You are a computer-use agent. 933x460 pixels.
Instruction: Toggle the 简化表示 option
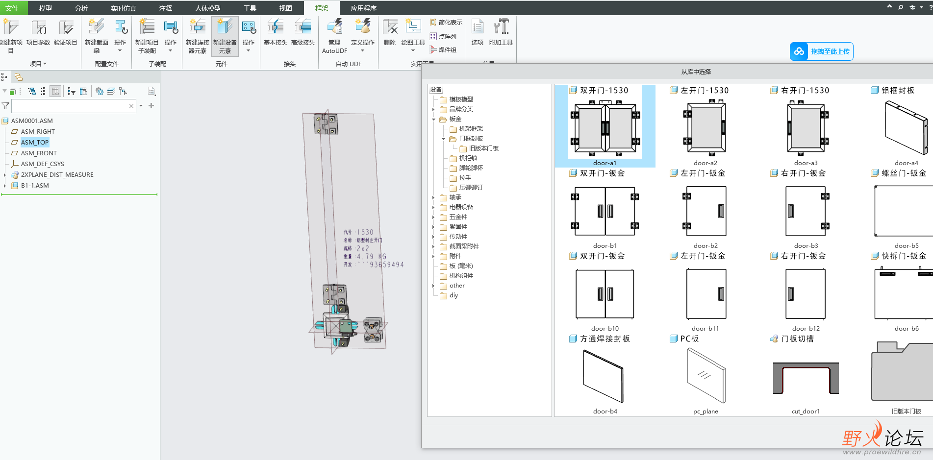point(446,23)
